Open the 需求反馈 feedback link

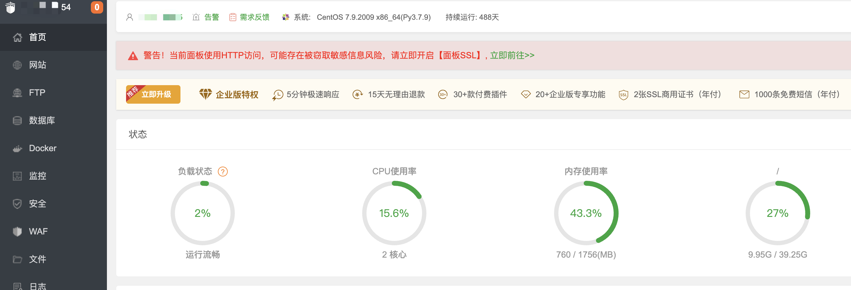[254, 17]
